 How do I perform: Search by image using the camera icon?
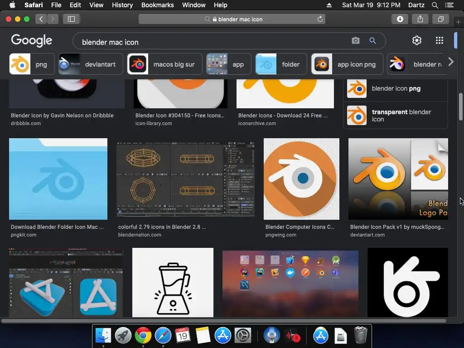pyautogui.click(x=356, y=40)
